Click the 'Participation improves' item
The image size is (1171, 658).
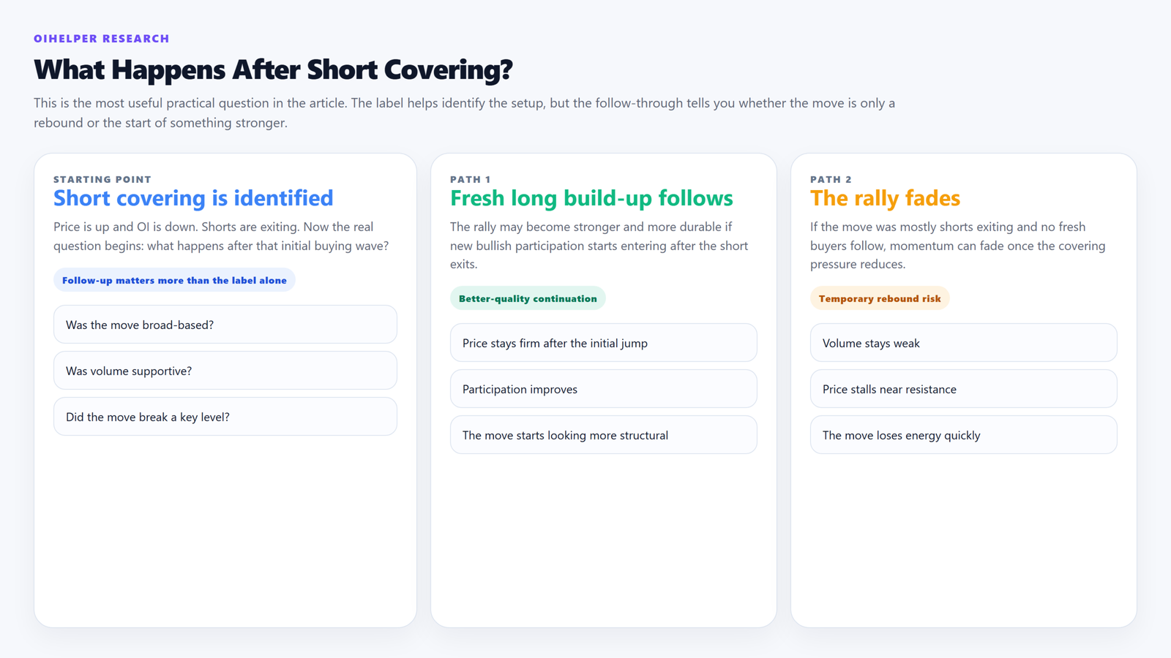603,389
